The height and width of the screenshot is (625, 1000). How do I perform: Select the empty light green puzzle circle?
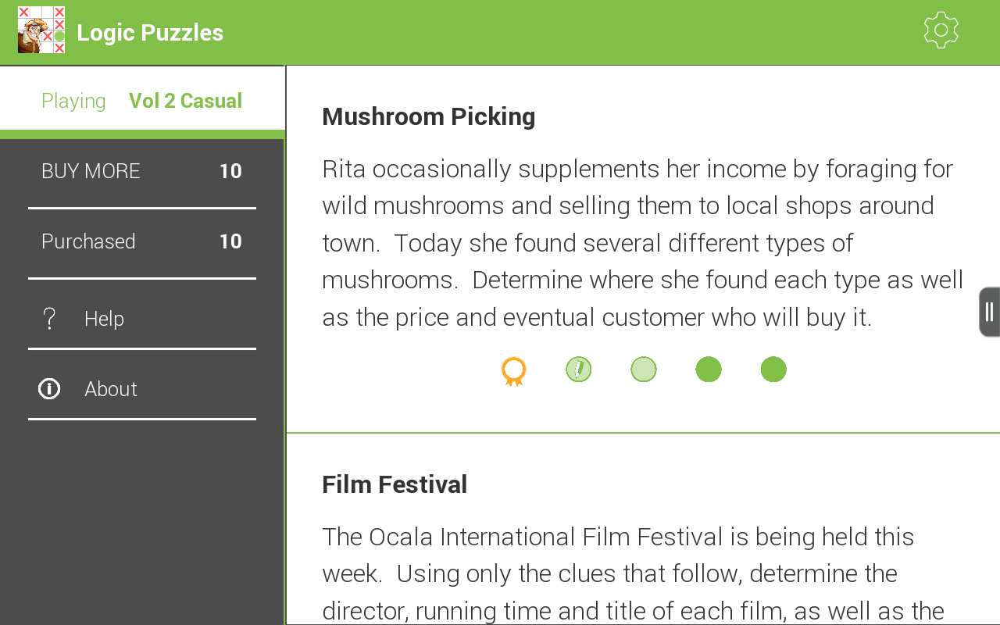pos(643,370)
